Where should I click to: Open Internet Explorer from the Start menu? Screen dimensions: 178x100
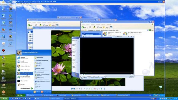(x=25, y=58)
